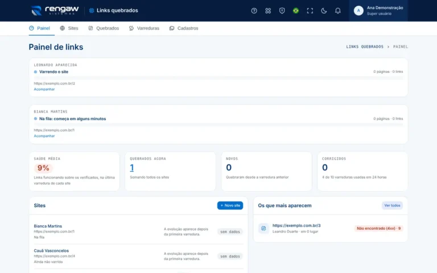Follow Acompanhar link for Leonardo Aparecida scan
The image size is (437, 273).
[x=44, y=89]
